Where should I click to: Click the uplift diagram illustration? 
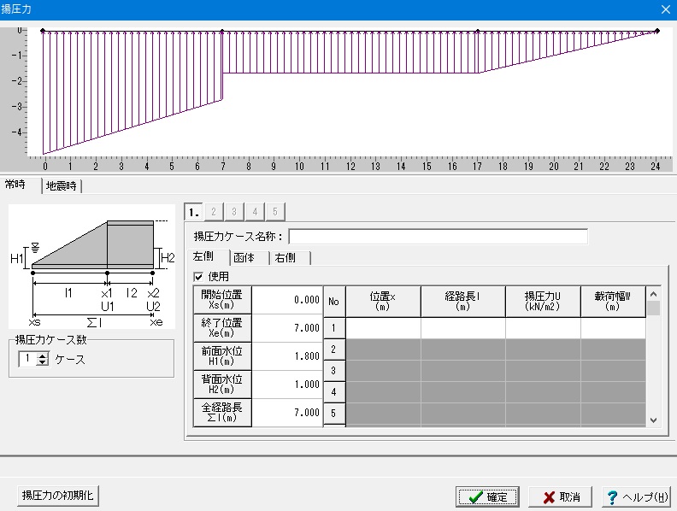(x=91, y=267)
